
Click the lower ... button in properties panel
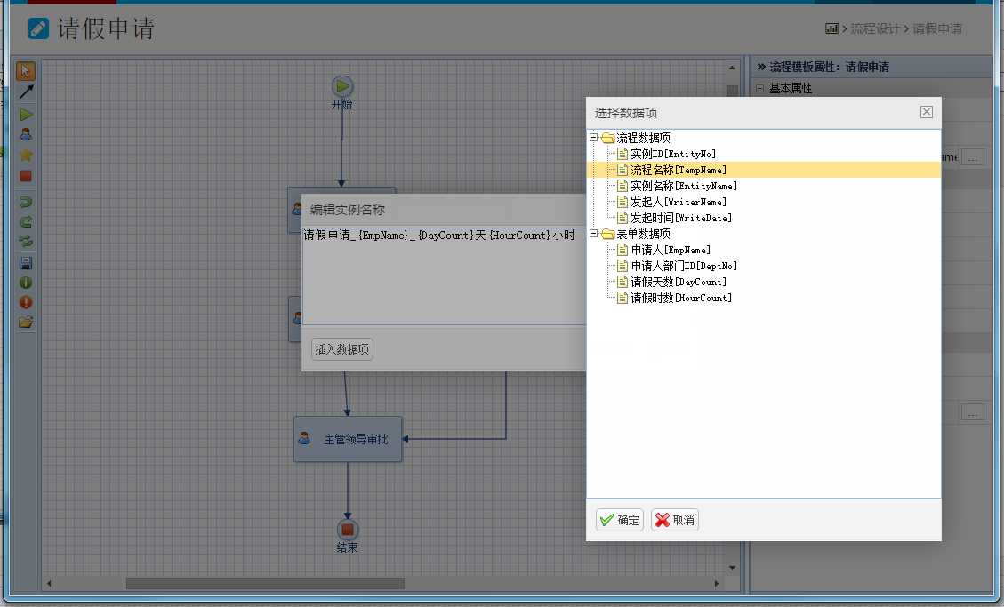point(972,412)
